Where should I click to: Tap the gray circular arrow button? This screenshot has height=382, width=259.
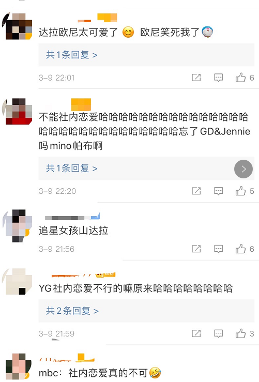pos(243,169)
